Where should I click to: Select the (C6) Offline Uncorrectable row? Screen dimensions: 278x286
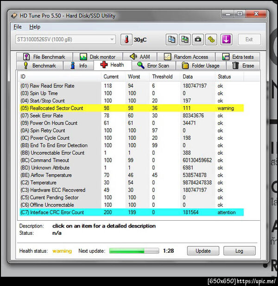click(x=132, y=205)
